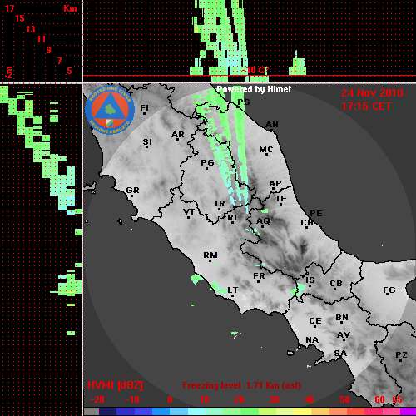Click the AN city label
This screenshot has height=416, width=416.
pos(272,125)
